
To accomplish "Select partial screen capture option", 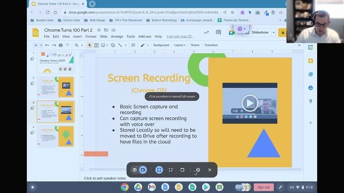I will click(171, 170).
